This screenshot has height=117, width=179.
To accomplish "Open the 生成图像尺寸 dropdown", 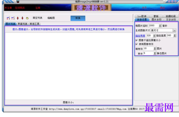I will 174,30.
